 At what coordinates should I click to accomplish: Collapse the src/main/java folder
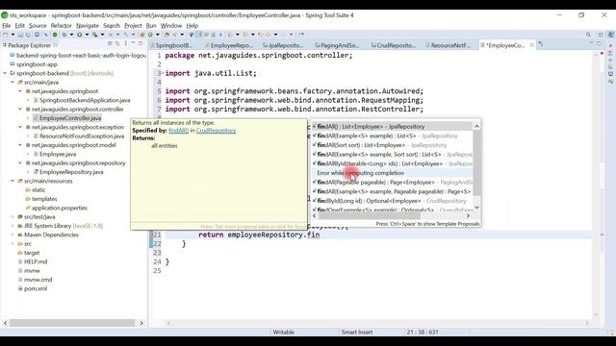coord(13,83)
